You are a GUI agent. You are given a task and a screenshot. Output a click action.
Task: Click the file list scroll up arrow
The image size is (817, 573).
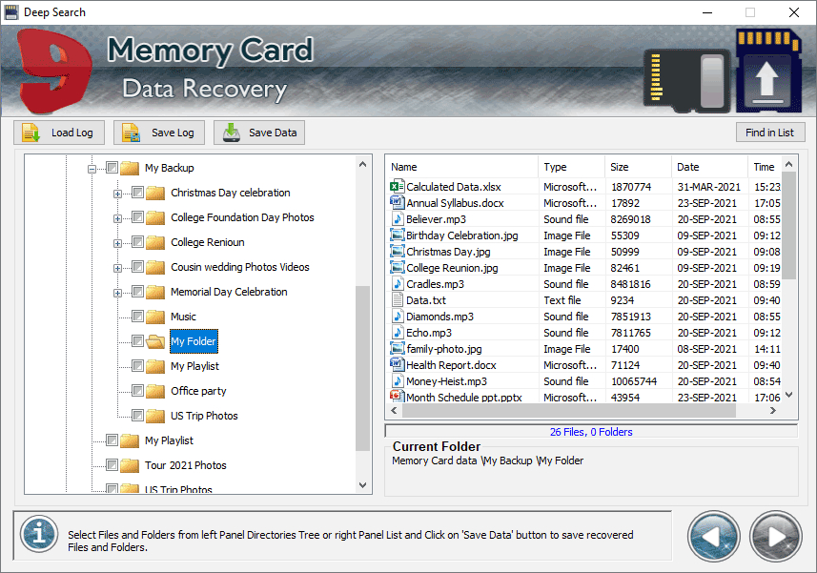click(x=788, y=164)
